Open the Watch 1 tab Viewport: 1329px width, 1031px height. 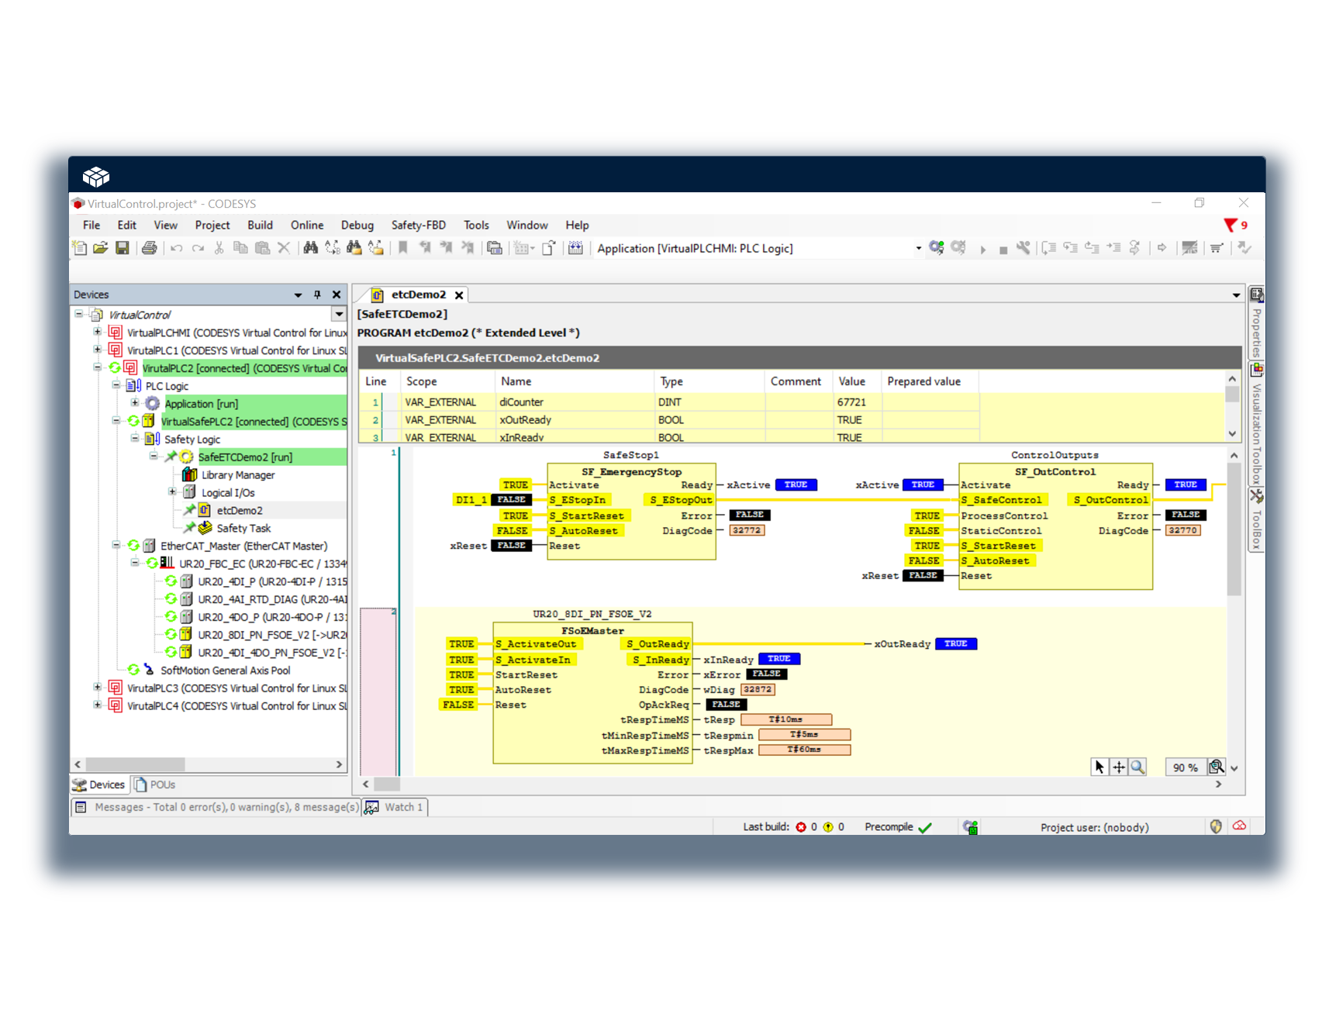395,807
